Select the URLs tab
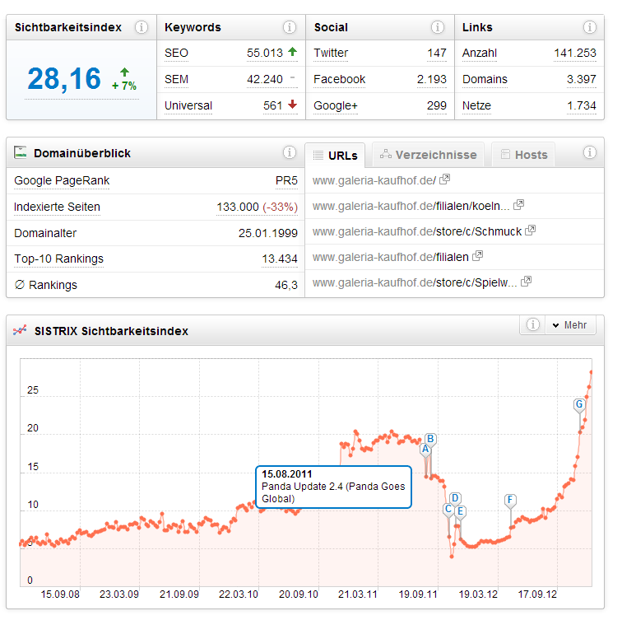622x620 pixels. click(335, 155)
